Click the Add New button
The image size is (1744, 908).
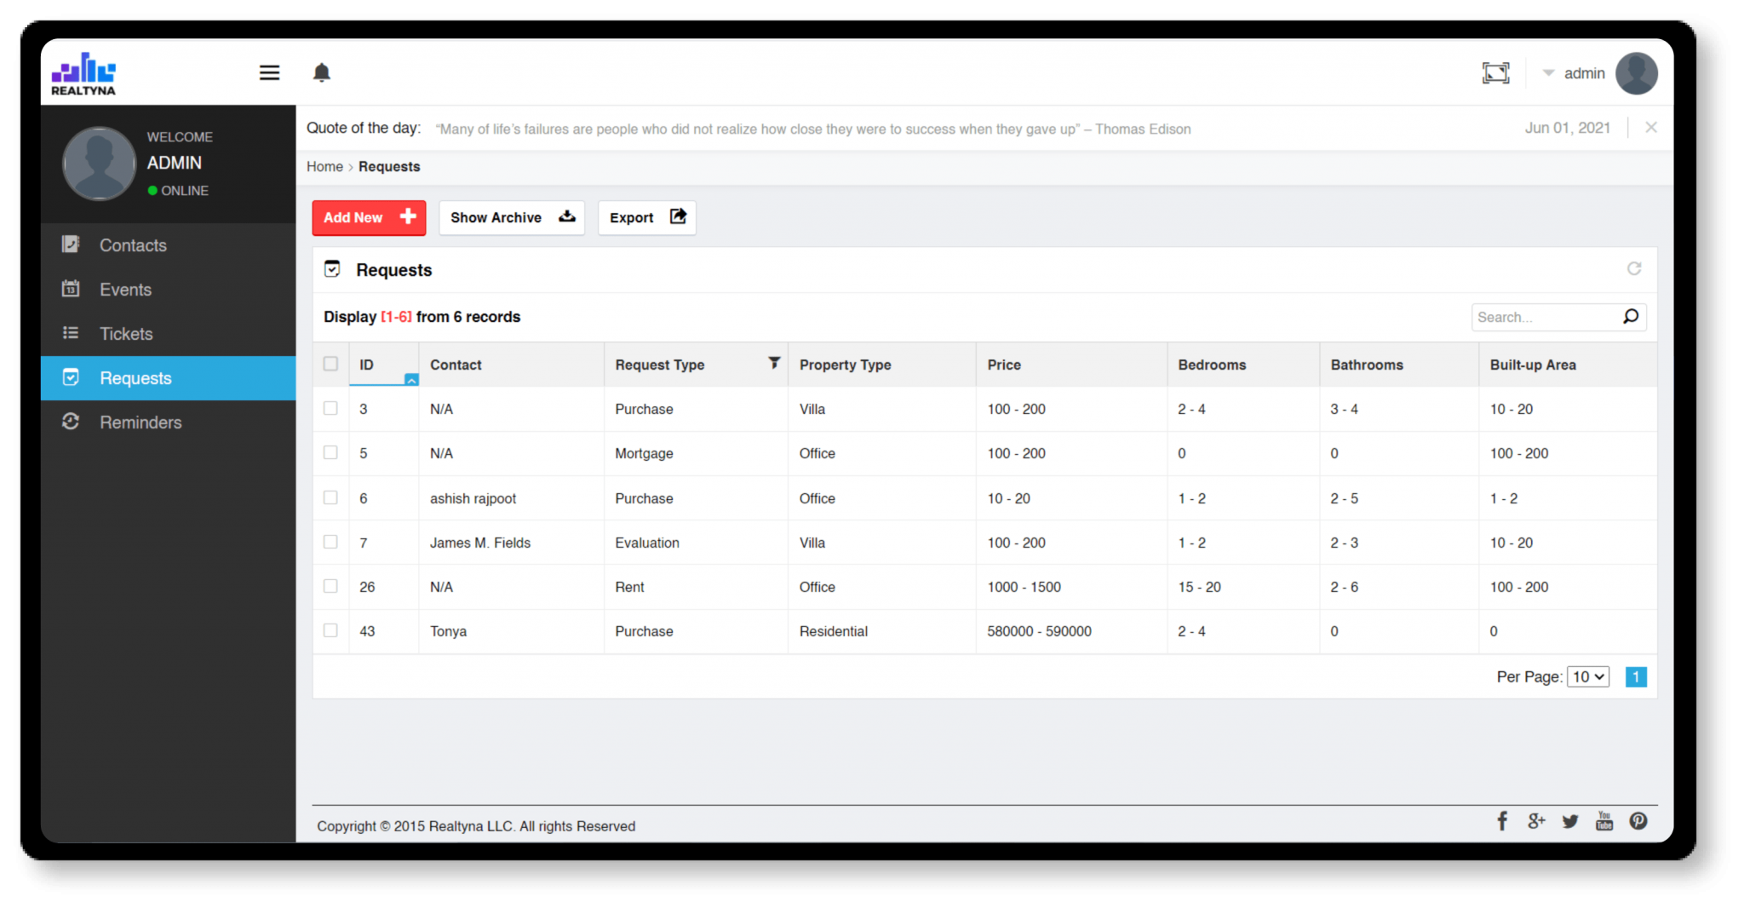368,217
